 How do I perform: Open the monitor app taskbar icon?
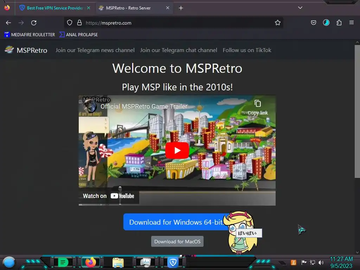point(146,262)
